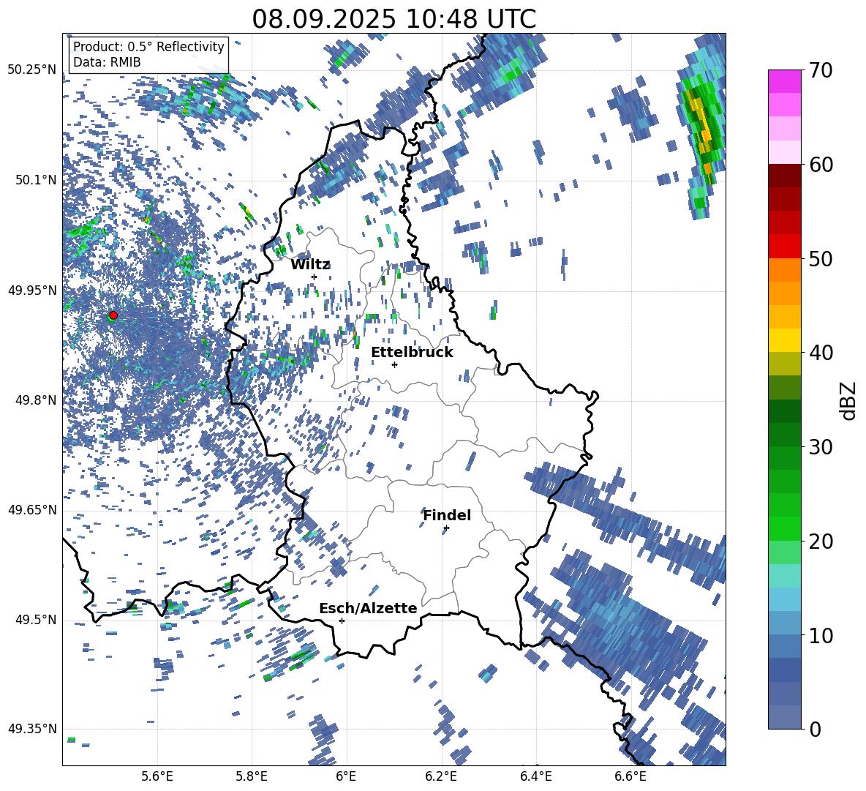Click the 5.8°E longitude label
Image resolution: width=866 pixels, height=791 pixels.
pos(252,776)
